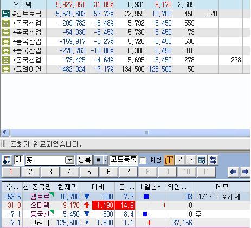Open the column settings table icon
This screenshot has height=228, width=251.
[x=202, y=160]
